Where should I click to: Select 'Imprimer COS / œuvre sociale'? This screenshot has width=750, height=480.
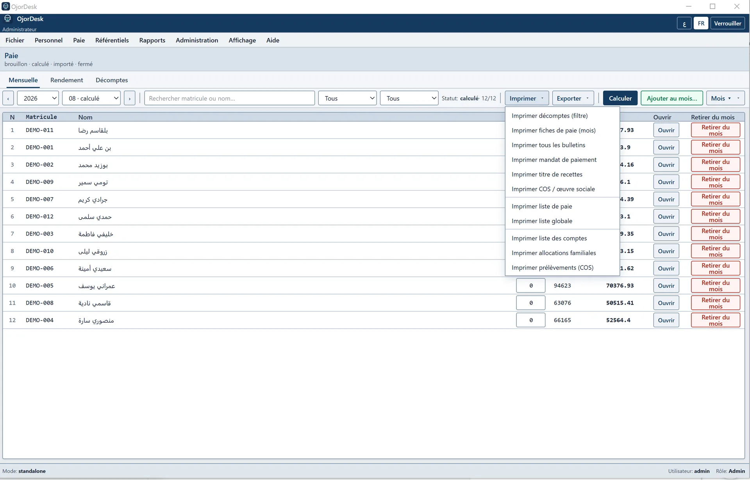point(562,189)
